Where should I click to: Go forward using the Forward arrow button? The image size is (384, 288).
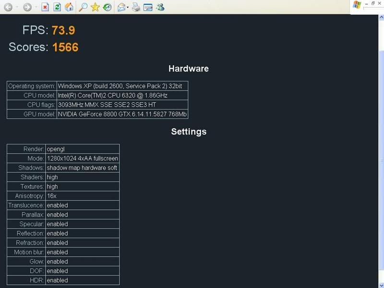(27, 7)
